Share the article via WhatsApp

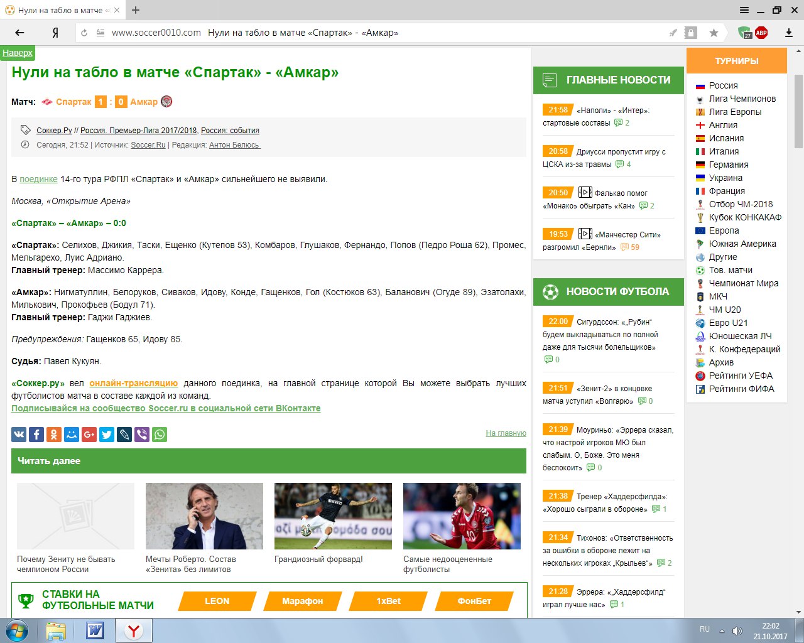[160, 434]
